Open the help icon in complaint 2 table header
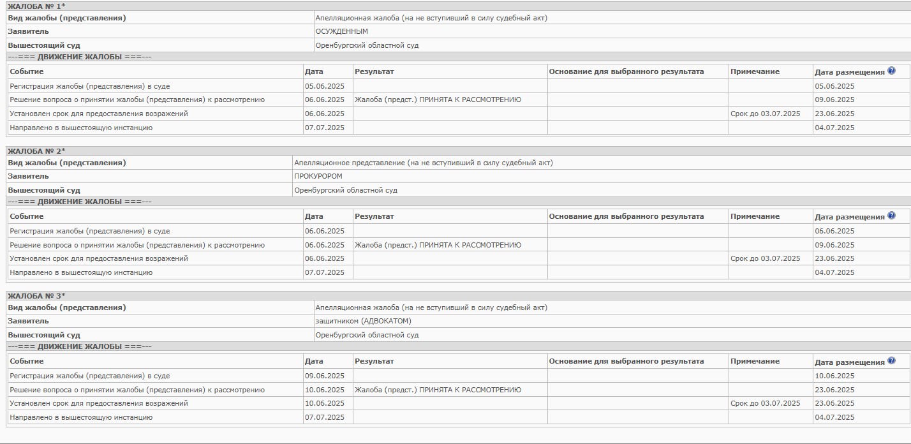The width and height of the screenshot is (911, 444). (x=891, y=216)
